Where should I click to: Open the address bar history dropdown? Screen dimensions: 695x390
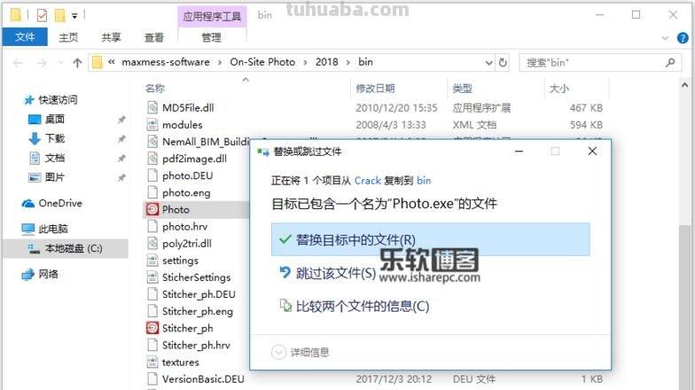489,63
